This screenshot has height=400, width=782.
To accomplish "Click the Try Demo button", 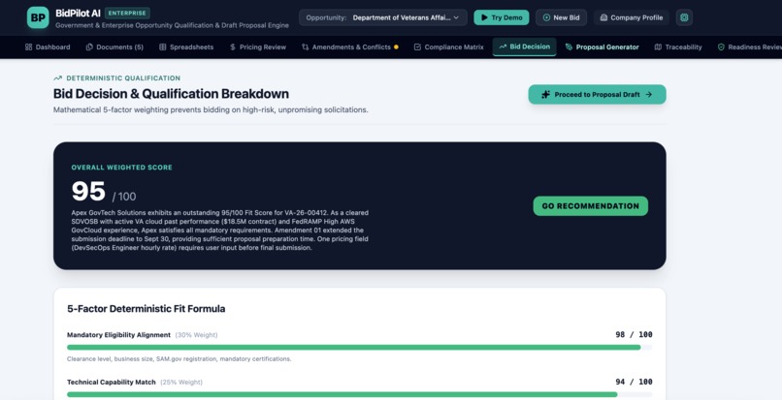I will coord(502,17).
